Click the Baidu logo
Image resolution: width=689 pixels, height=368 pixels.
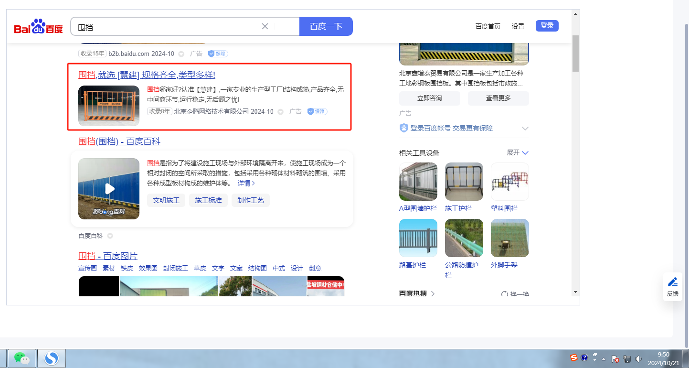38,27
